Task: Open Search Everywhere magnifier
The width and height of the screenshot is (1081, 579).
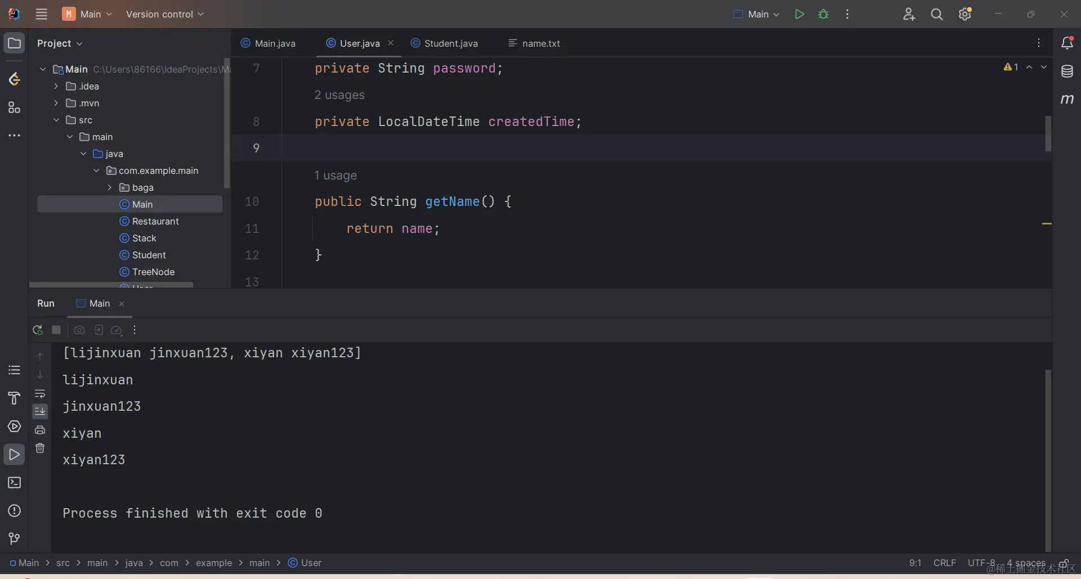Action: pos(937,14)
